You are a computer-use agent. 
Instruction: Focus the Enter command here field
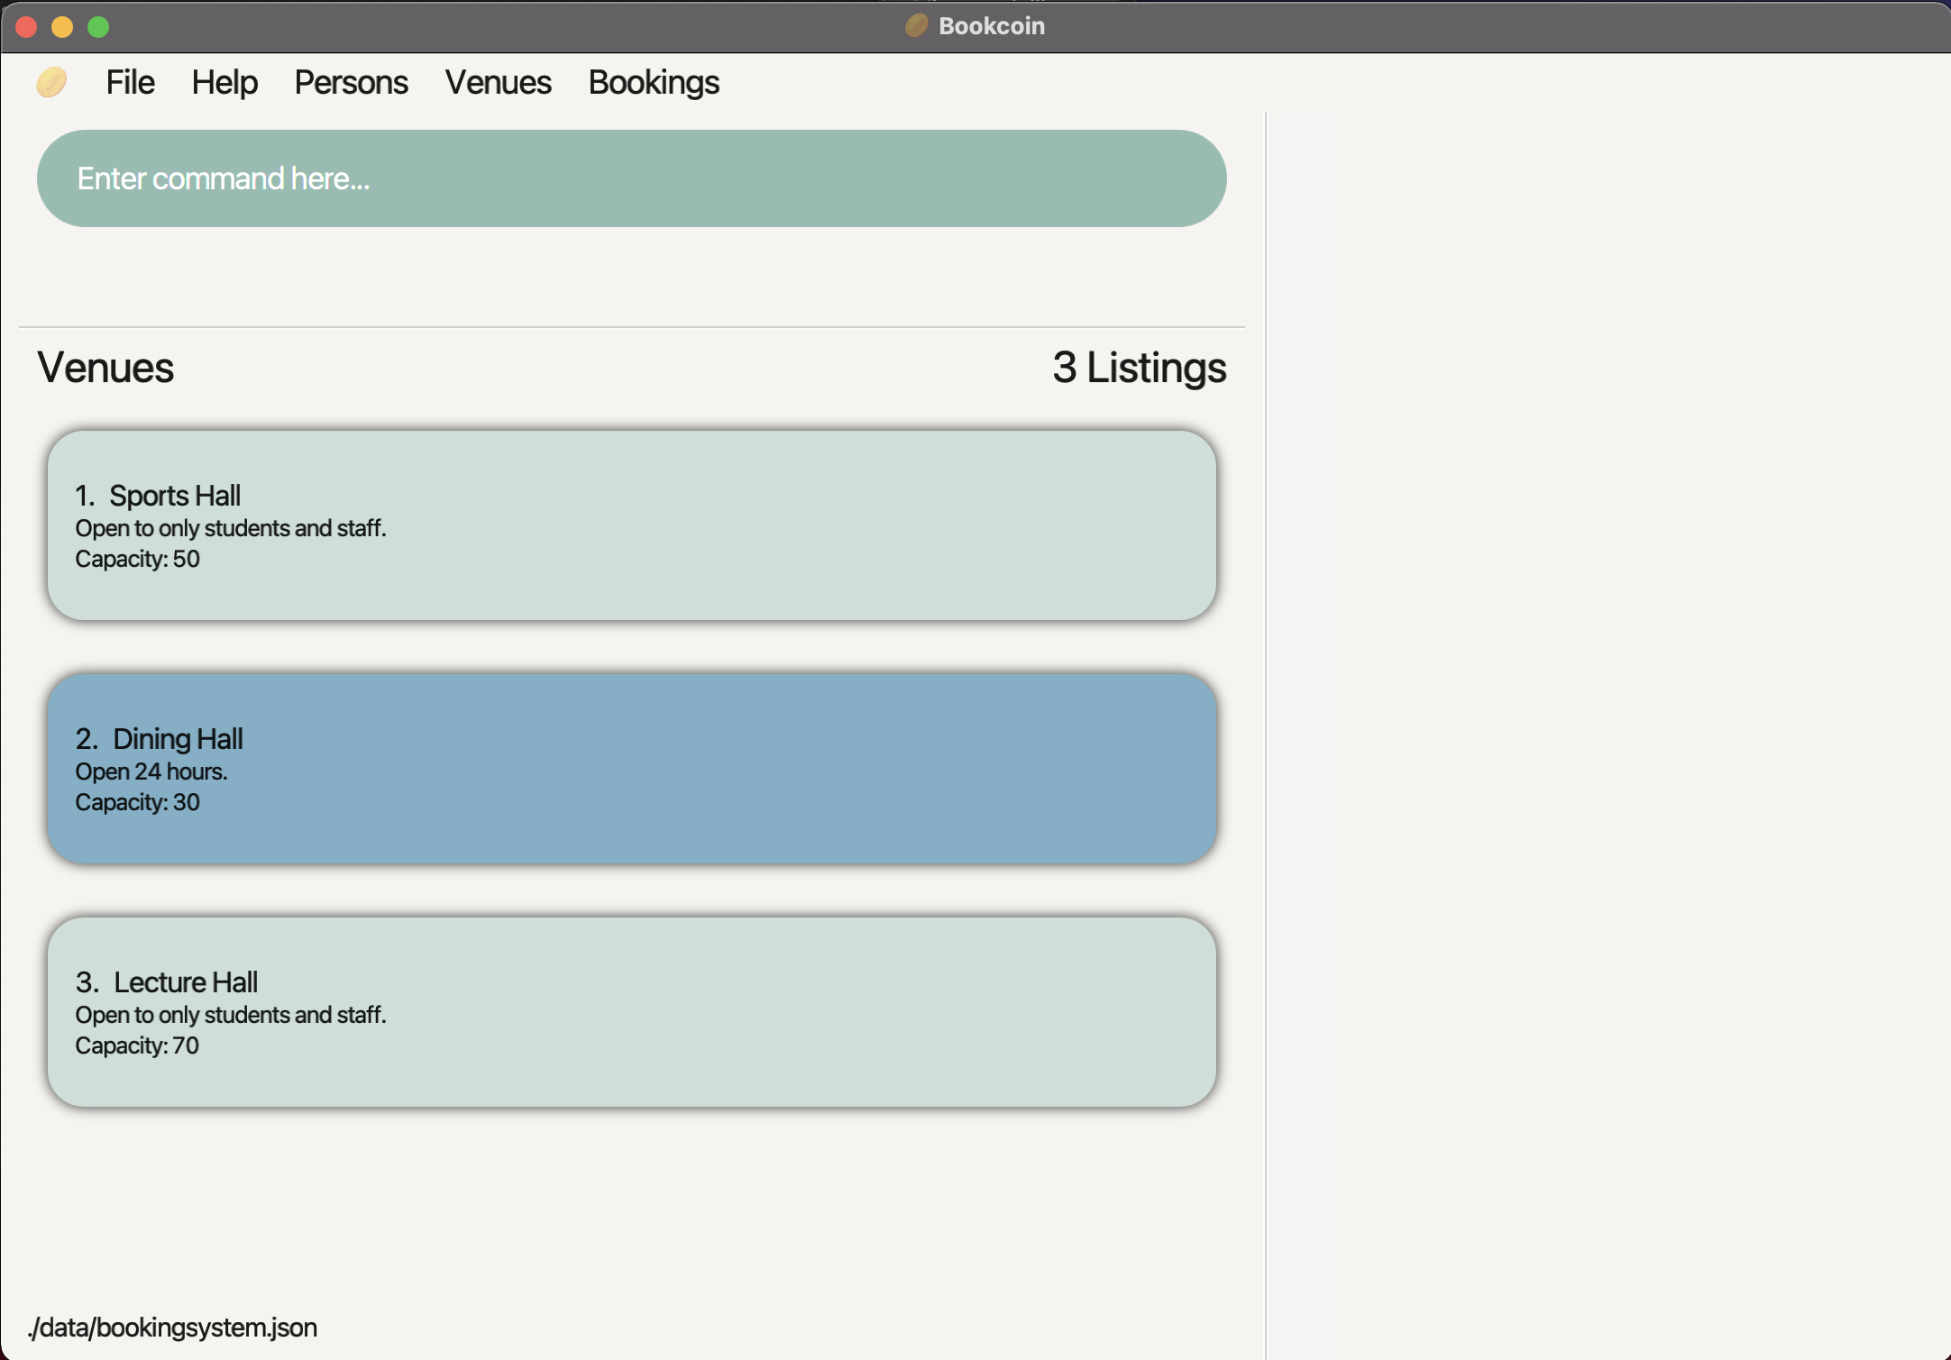pyautogui.click(x=631, y=178)
